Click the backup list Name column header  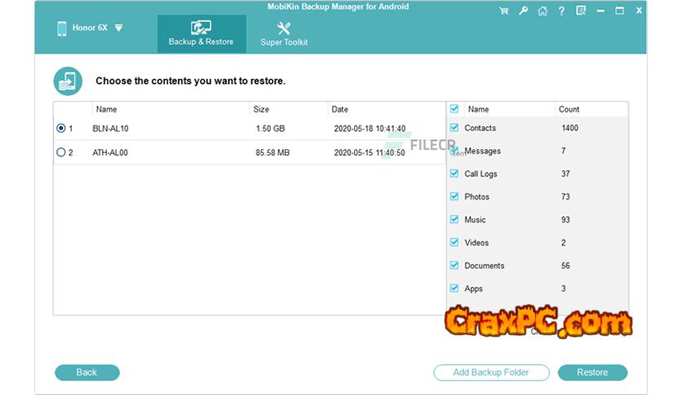[x=107, y=109]
